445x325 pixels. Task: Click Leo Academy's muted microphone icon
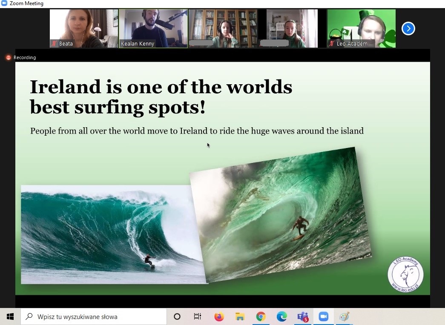pyautogui.click(x=331, y=44)
